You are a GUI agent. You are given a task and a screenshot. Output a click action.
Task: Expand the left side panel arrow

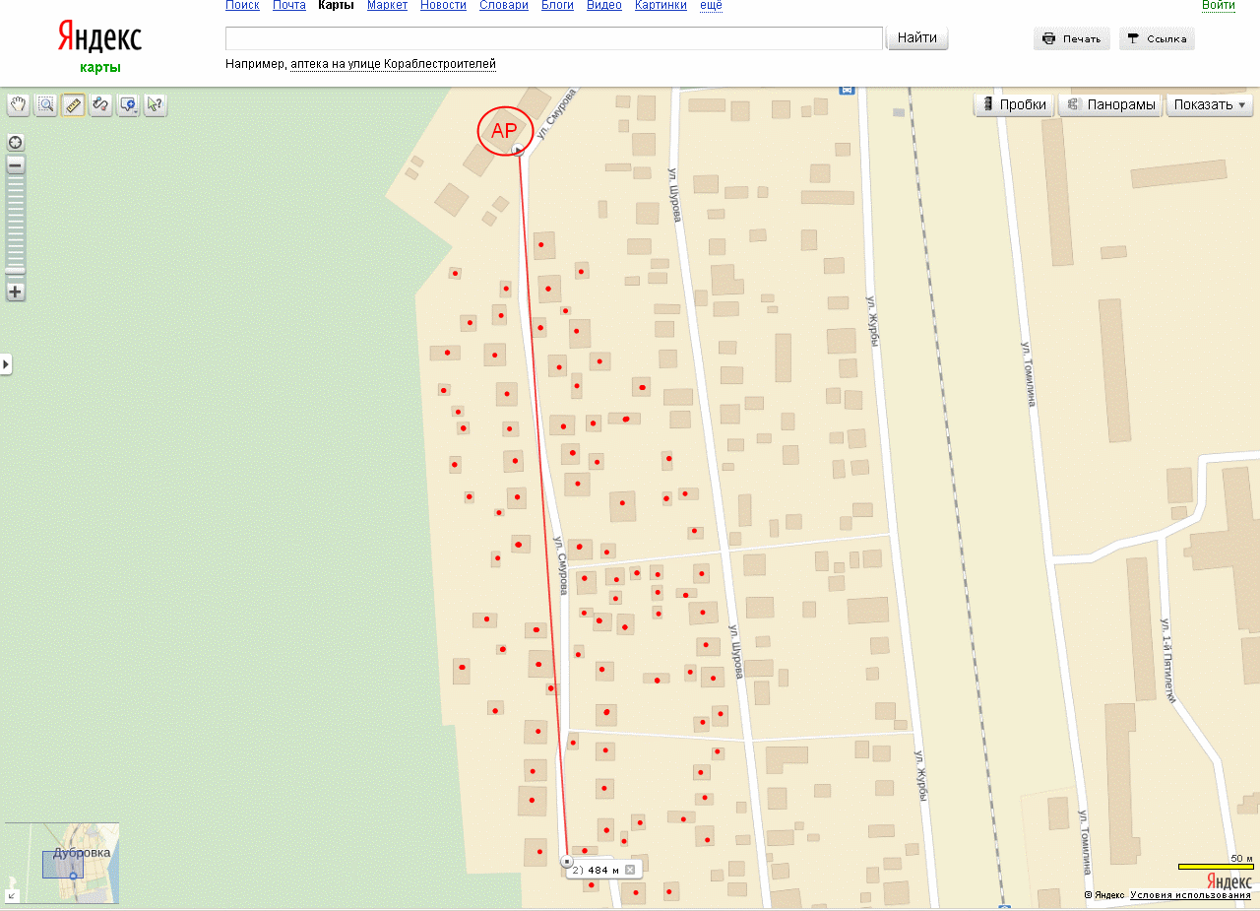6,364
